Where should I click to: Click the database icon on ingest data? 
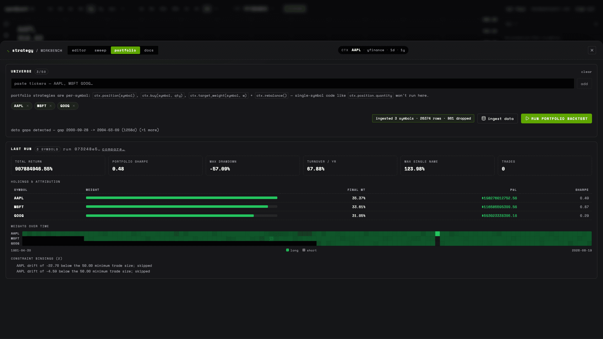pos(484,118)
